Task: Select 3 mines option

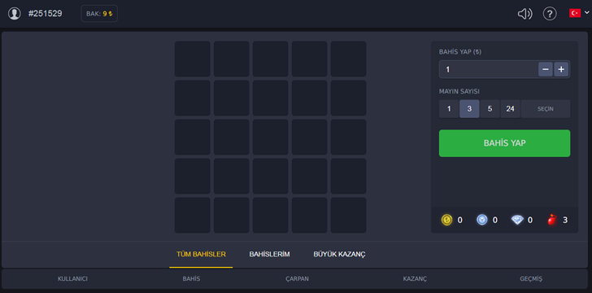Action: (469, 109)
